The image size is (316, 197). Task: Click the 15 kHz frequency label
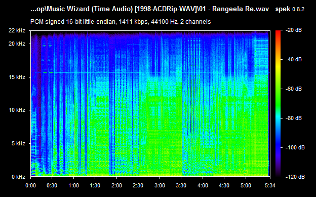coord(17,77)
